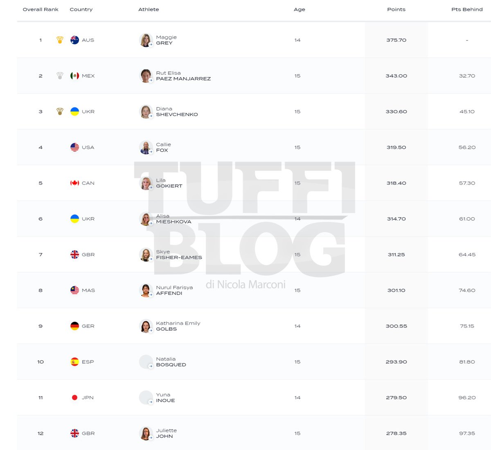The height and width of the screenshot is (450, 491).
Task: Click the Malaysia flag icon
Action: click(74, 290)
